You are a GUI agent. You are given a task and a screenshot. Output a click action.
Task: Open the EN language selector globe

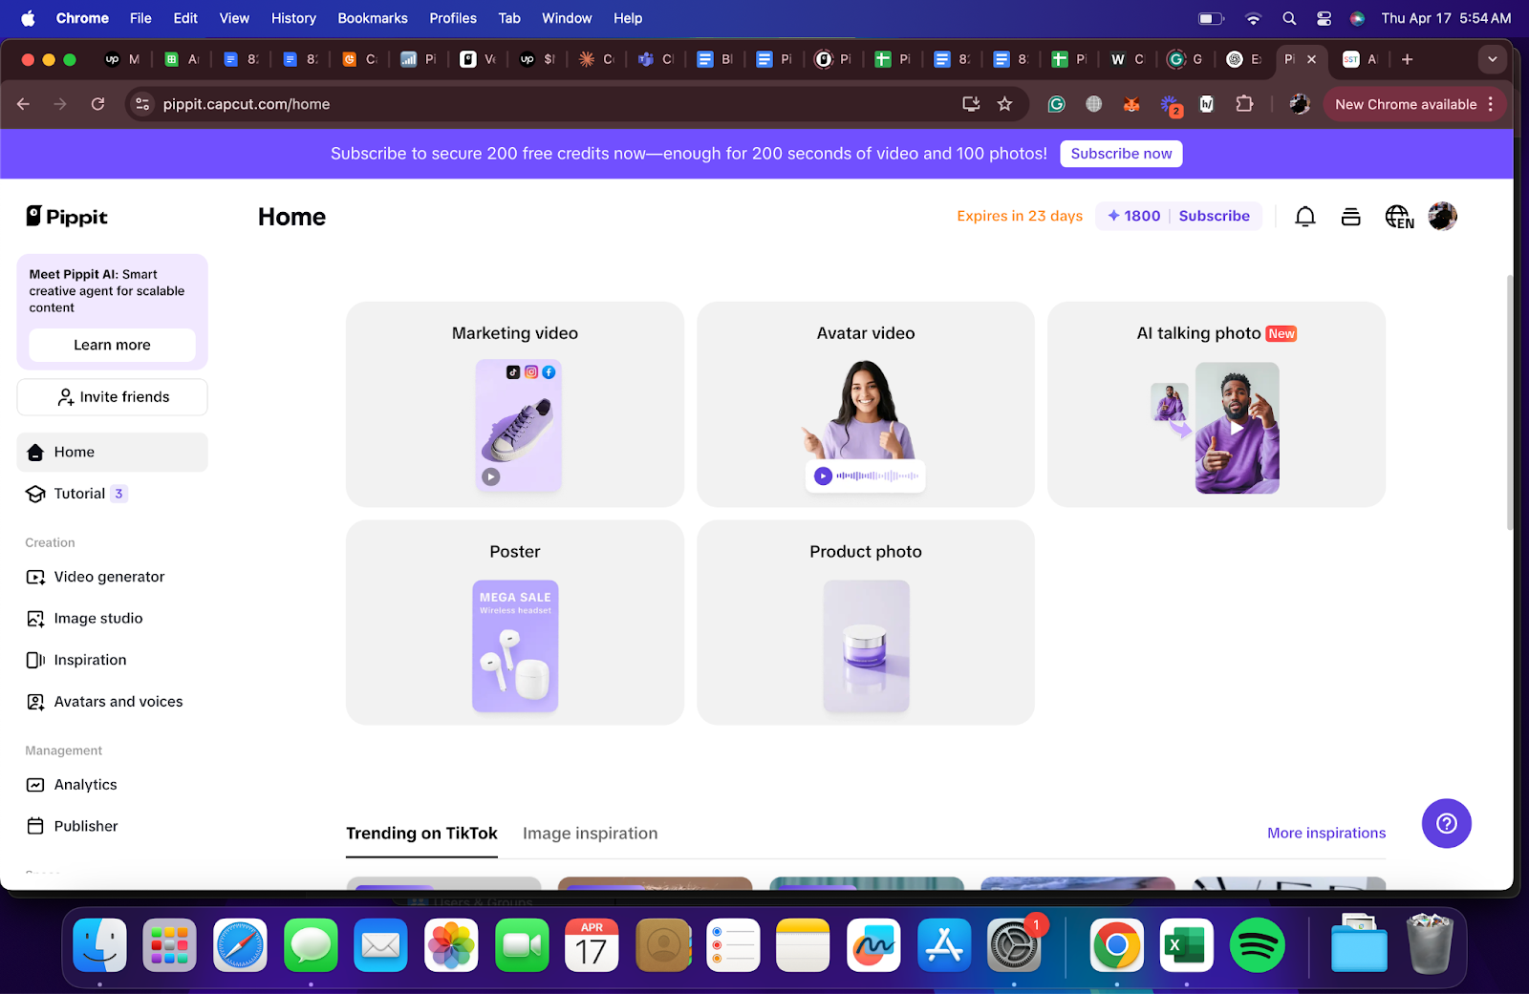(1398, 216)
